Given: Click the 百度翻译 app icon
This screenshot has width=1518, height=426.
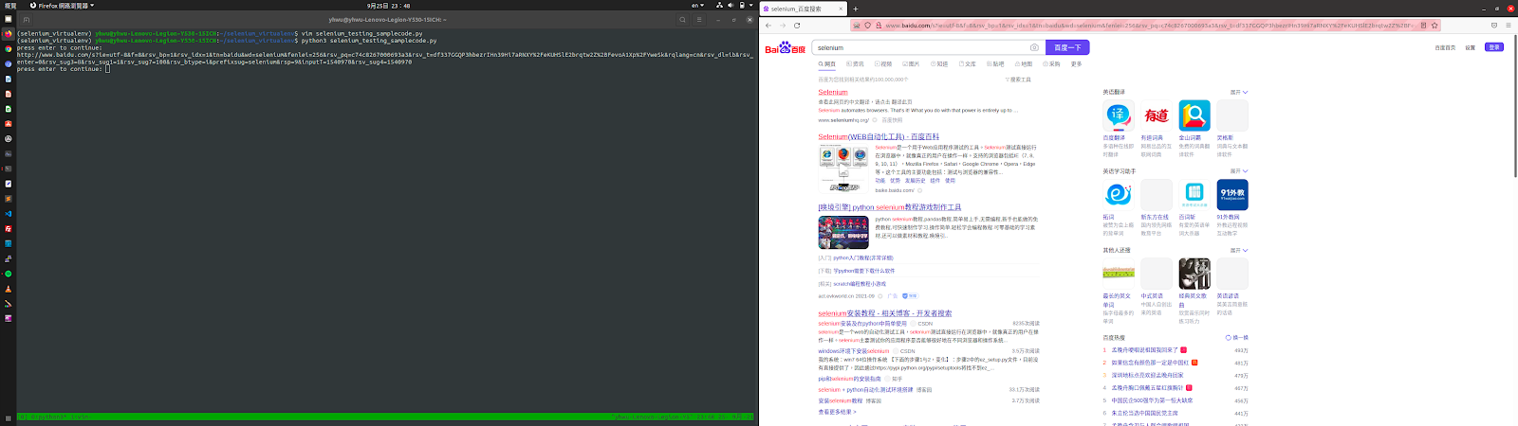Looking at the screenshot, I should pos(1119,115).
